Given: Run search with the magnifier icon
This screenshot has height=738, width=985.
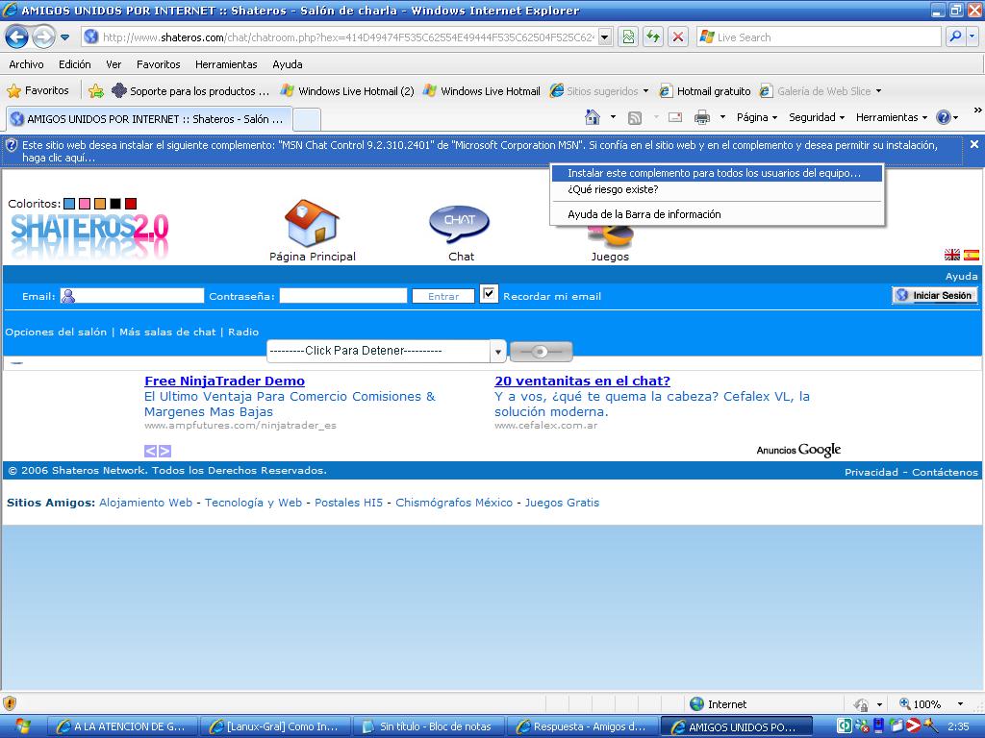Looking at the screenshot, I should click(955, 37).
